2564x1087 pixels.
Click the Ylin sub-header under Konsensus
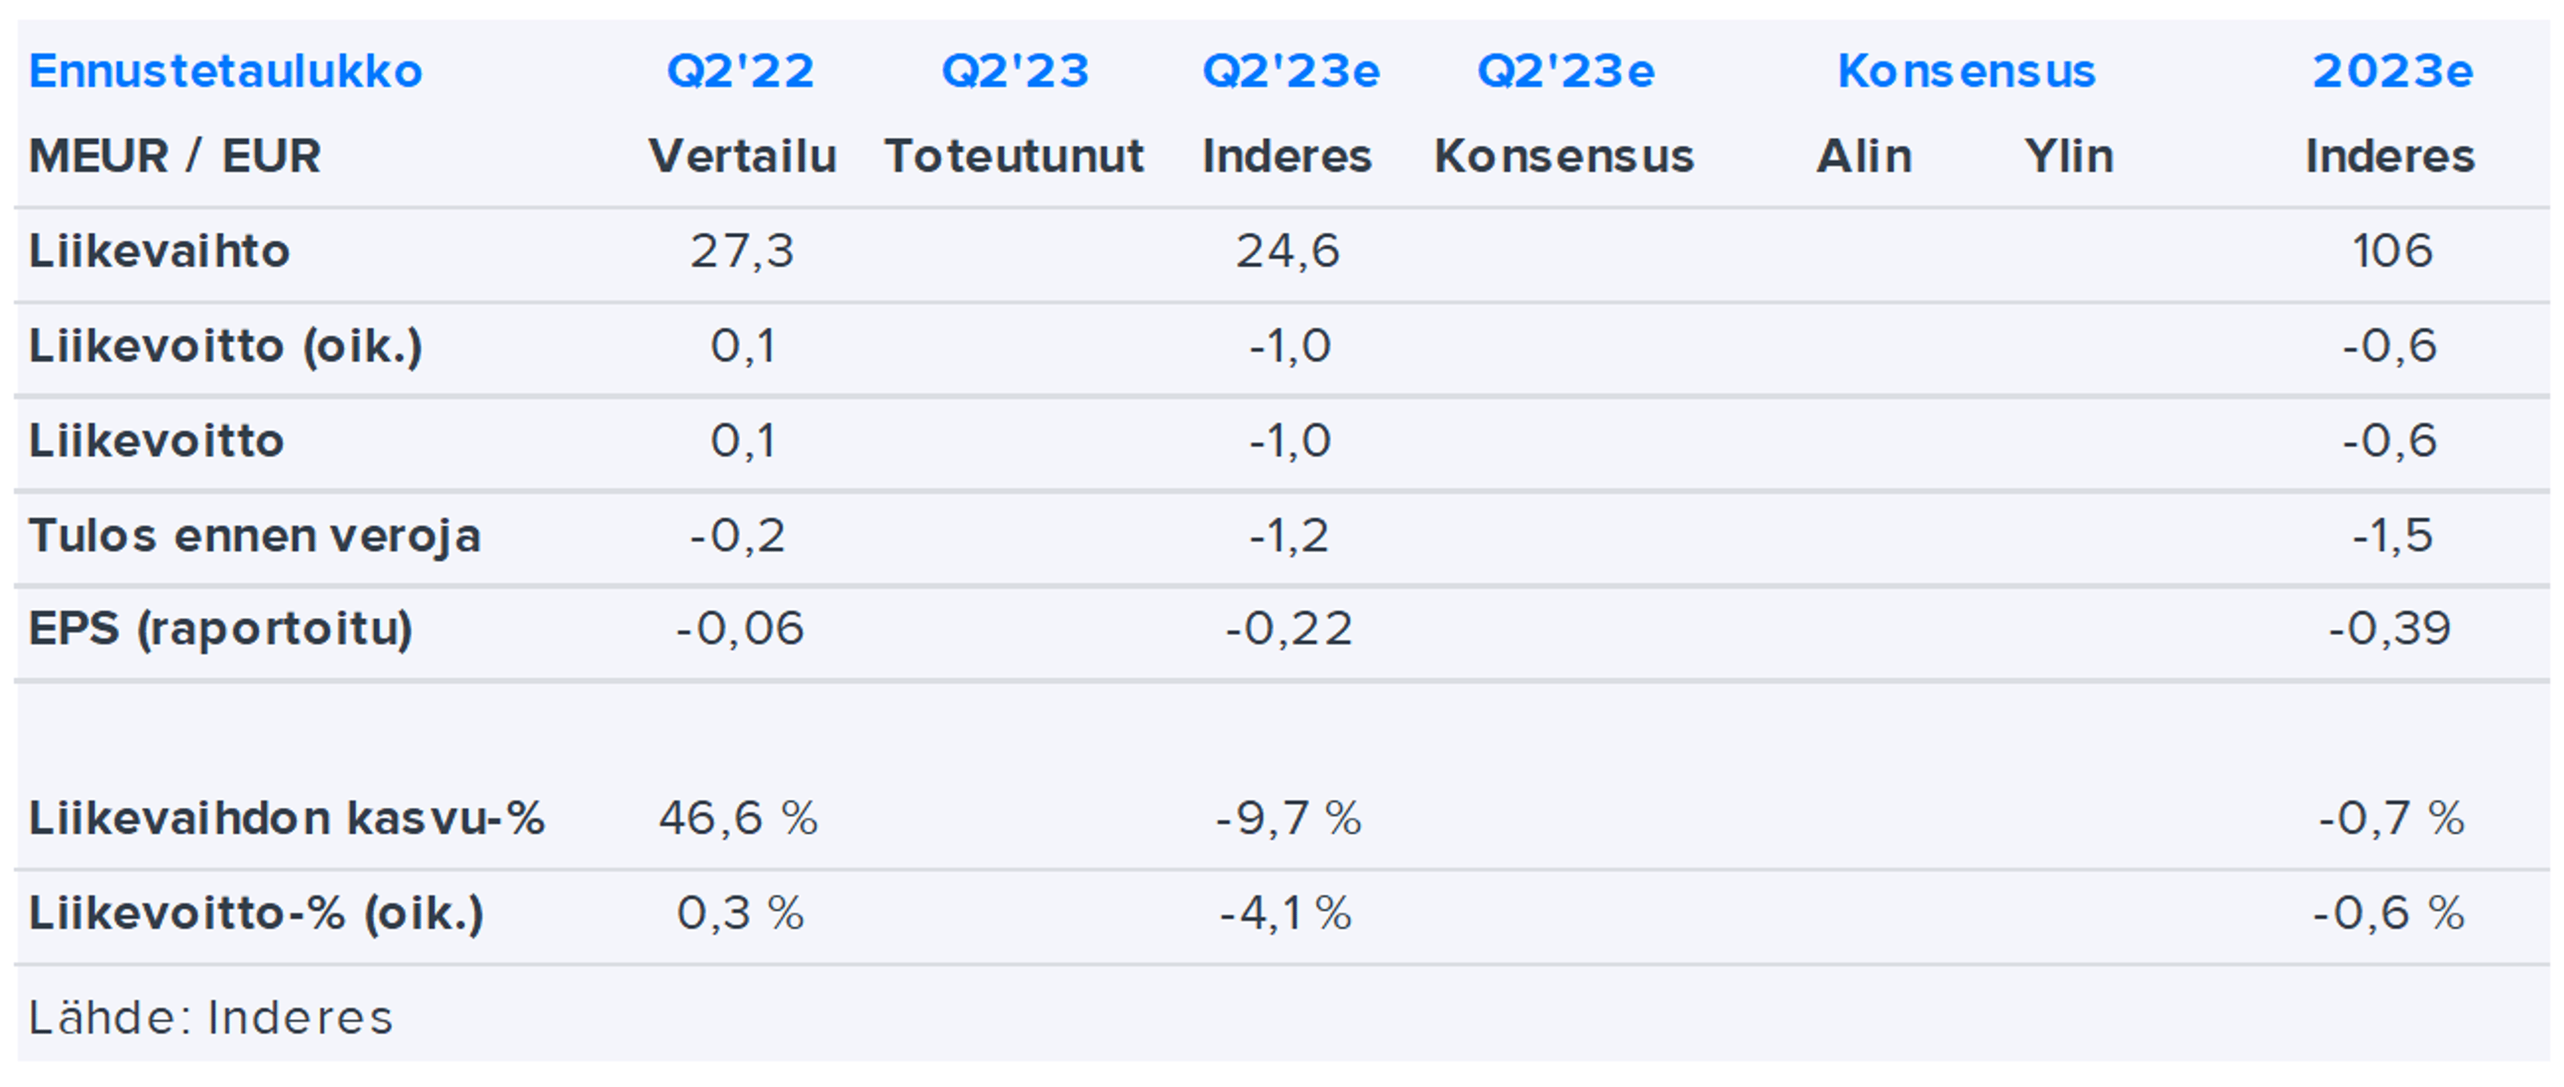(2069, 156)
